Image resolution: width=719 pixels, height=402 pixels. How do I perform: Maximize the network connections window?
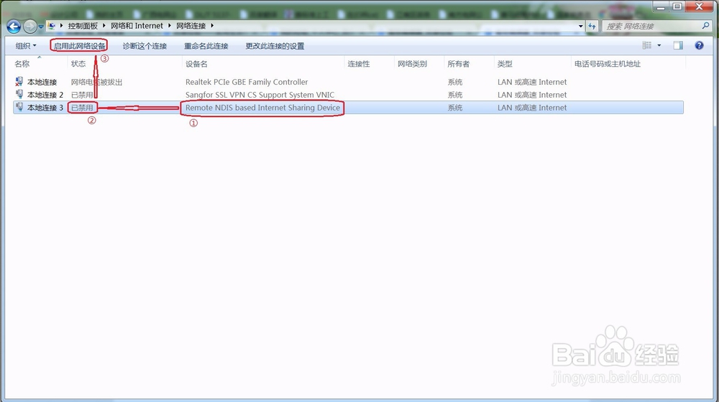pyautogui.click(x=677, y=6)
